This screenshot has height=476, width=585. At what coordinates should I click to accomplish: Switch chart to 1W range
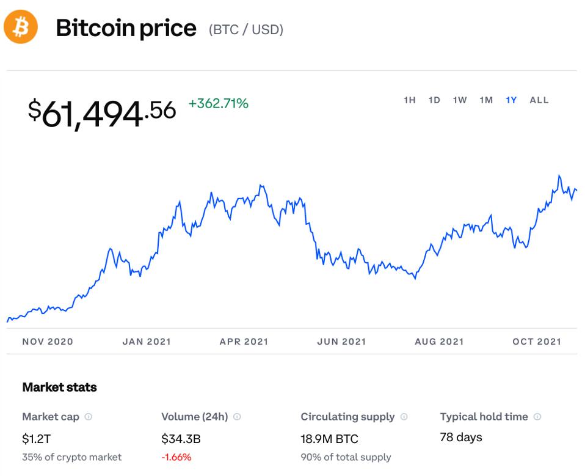coord(460,100)
